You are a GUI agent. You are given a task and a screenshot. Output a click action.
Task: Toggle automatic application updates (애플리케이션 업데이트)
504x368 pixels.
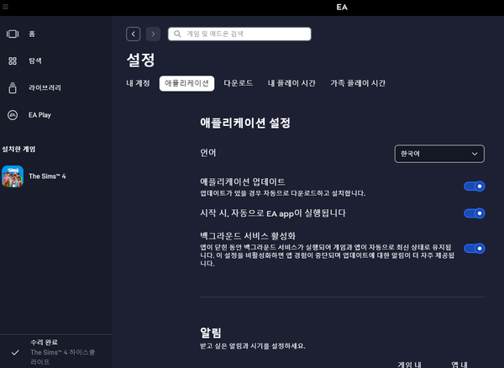pos(474,187)
